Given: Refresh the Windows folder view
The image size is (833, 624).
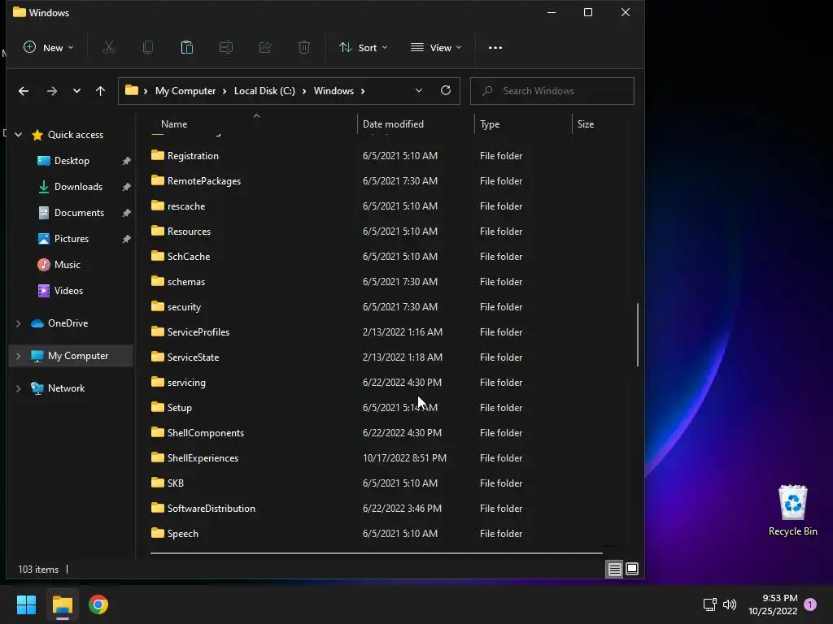Looking at the screenshot, I should pyautogui.click(x=446, y=90).
